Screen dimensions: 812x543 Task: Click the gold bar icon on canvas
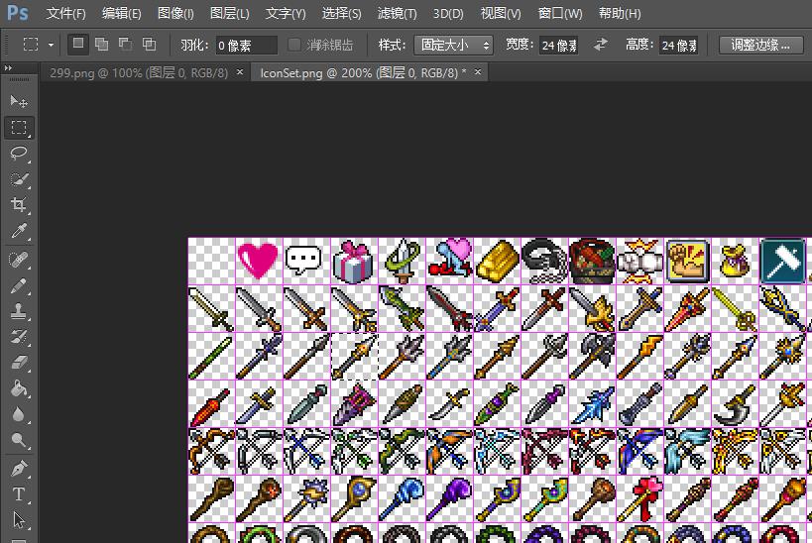click(x=497, y=262)
